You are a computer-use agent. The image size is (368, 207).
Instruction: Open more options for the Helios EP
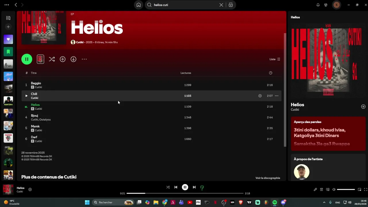(x=84, y=59)
